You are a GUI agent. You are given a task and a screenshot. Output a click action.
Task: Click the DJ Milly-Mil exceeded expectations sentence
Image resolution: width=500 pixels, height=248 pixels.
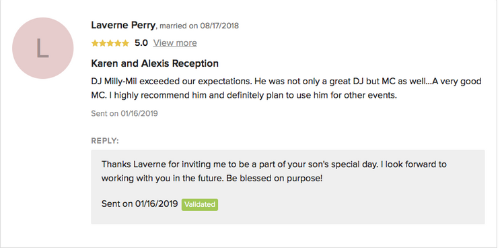[172, 82]
